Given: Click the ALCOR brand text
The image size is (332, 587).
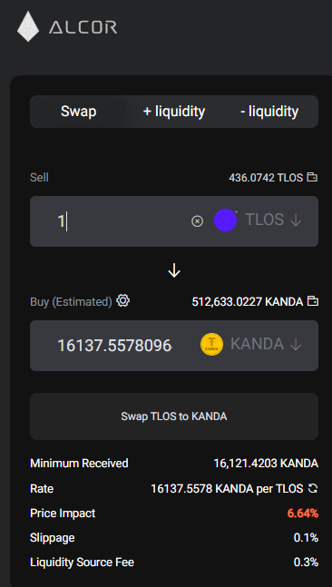Looking at the screenshot, I should [83, 27].
